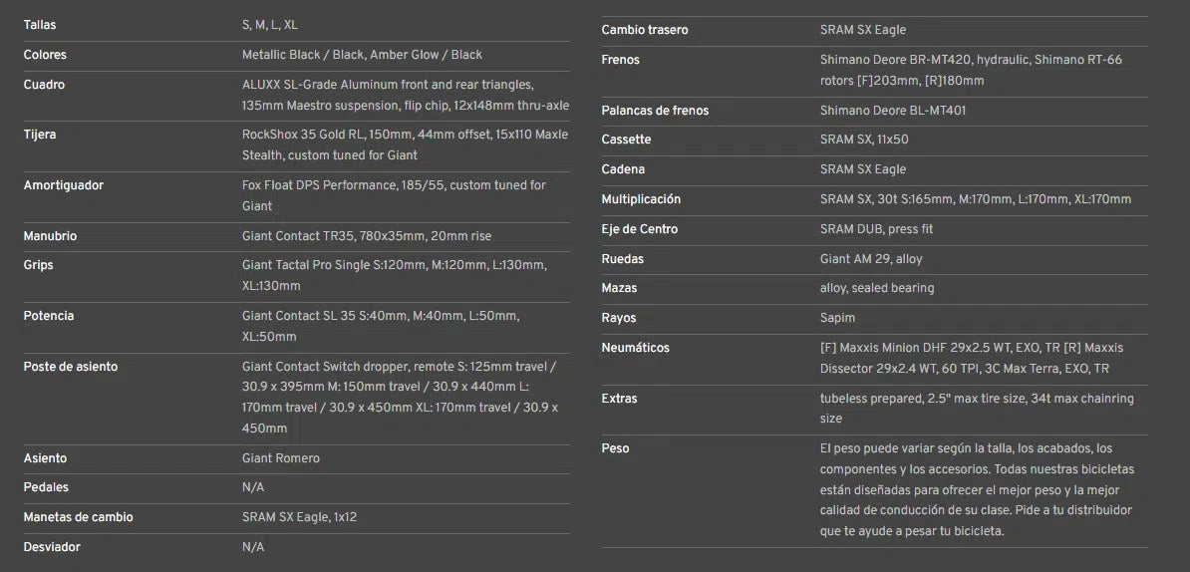Click the Shimano Deore BL-MT401 text
1190x572 pixels.
click(892, 111)
